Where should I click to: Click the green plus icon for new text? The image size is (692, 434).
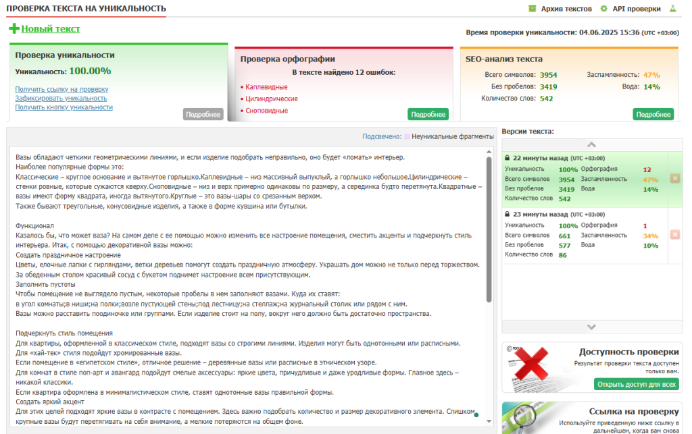point(14,28)
